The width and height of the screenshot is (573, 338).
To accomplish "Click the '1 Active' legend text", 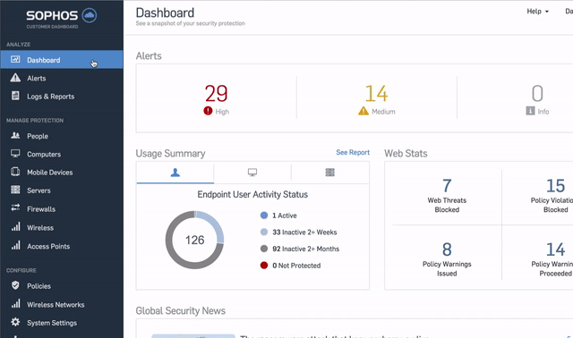I will coord(285,215).
